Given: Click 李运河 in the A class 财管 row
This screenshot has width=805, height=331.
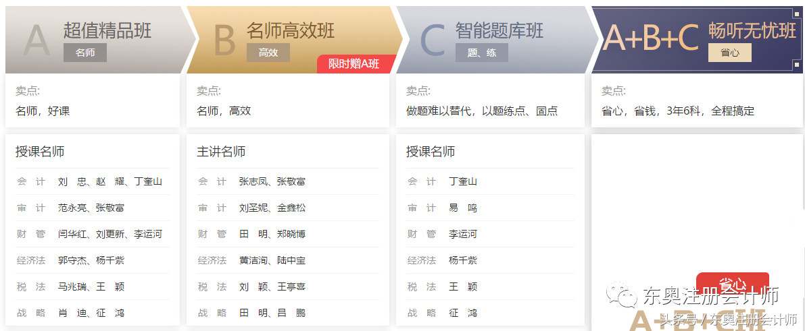Looking at the screenshot, I should 148,234.
